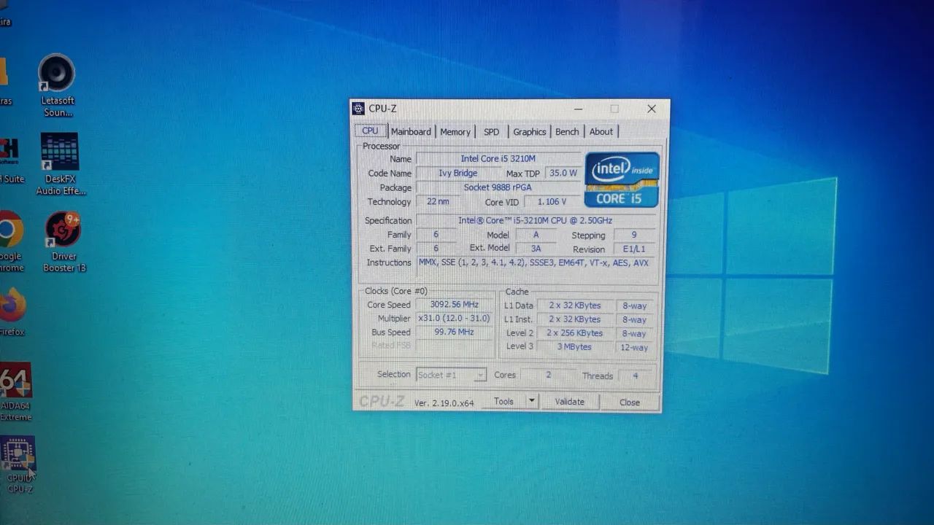Image resolution: width=934 pixels, height=525 pixels.
Task: Click the Validate button
Action: click(570, 402)
